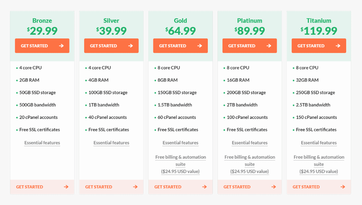Click arrow icon in Platinum orange button
362x205 pixels.
[269, 46]
